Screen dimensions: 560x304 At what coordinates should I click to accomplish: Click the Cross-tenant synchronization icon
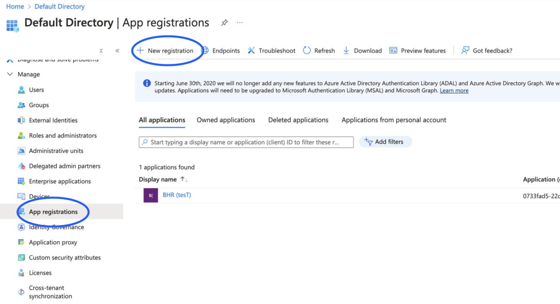[21, 292]
